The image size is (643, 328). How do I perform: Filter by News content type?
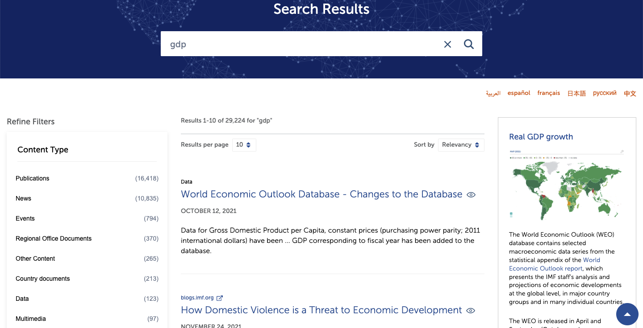point(87,198)
